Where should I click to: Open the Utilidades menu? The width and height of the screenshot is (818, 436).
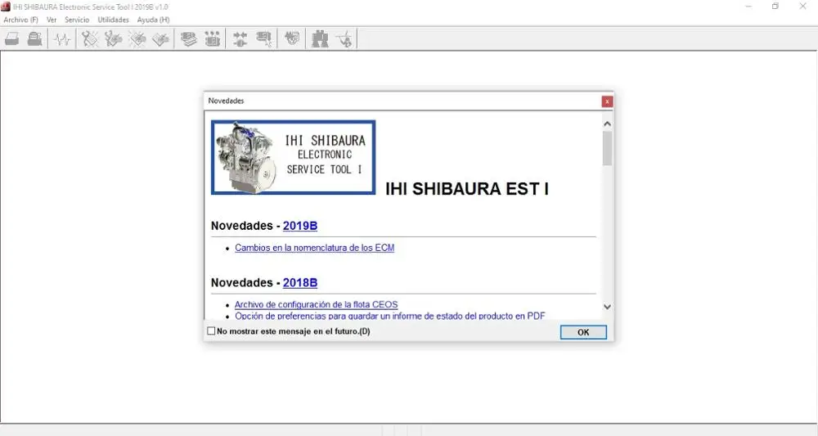pos(113,20)
